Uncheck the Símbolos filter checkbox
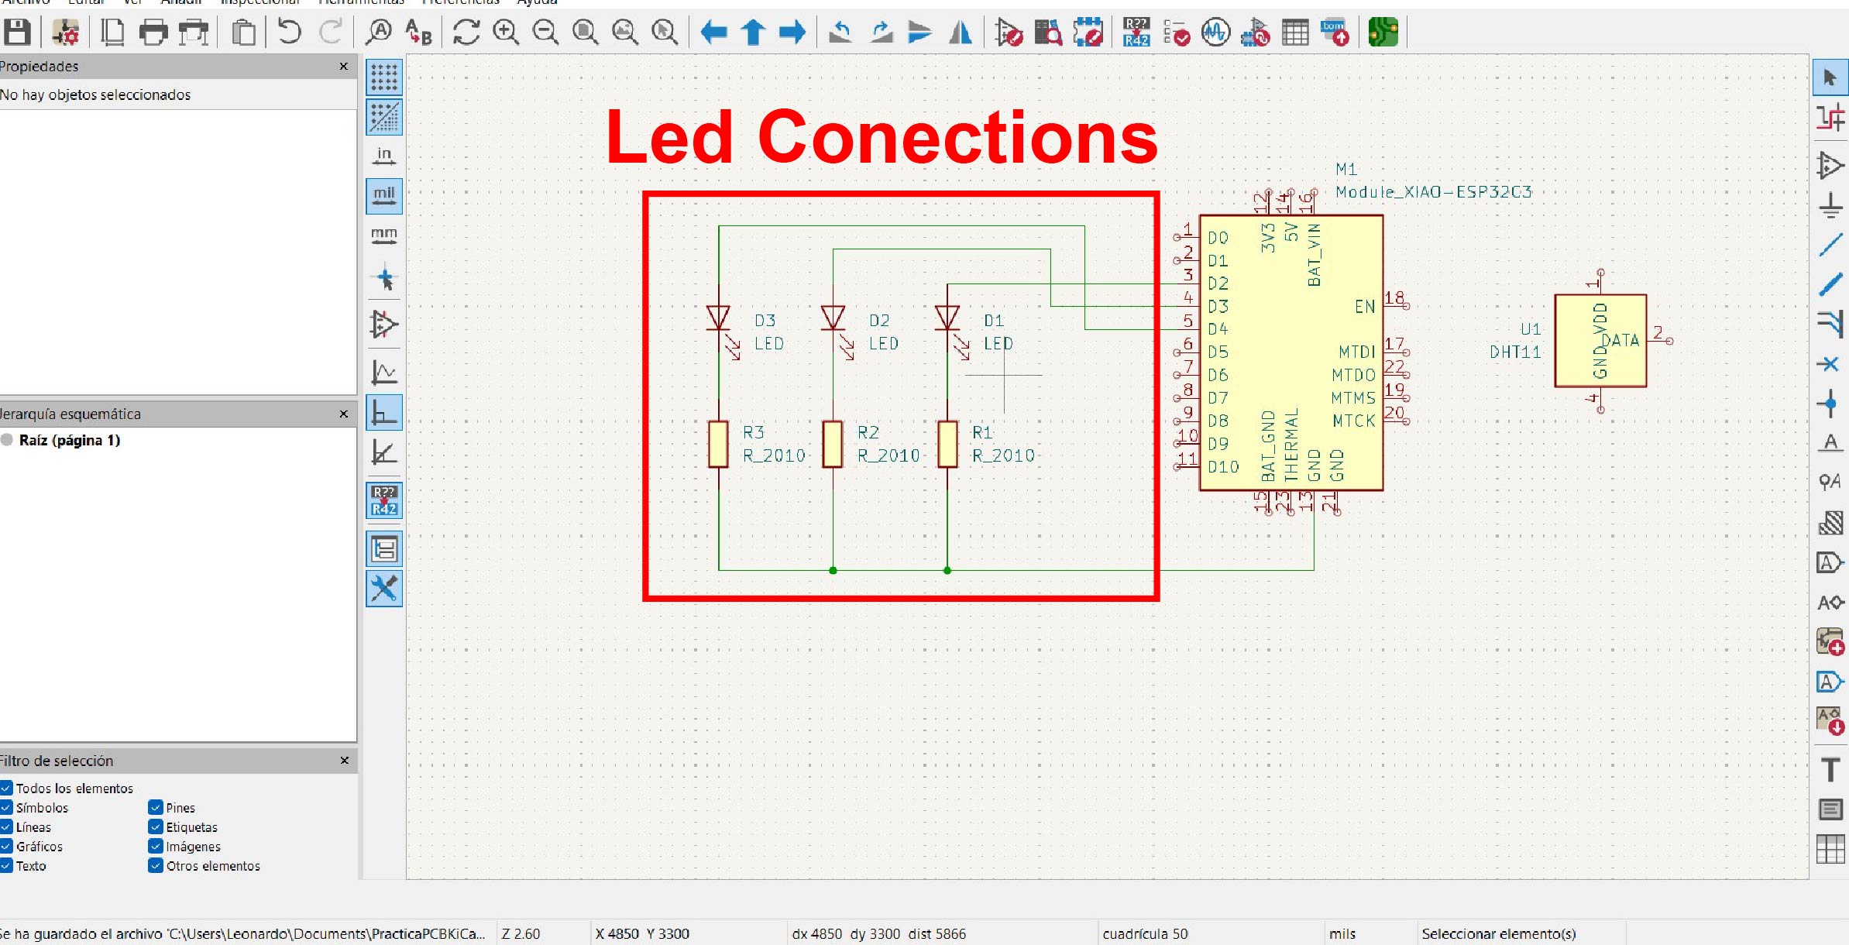This screenshot has height=945, width=1849. [x=7, y=807]
